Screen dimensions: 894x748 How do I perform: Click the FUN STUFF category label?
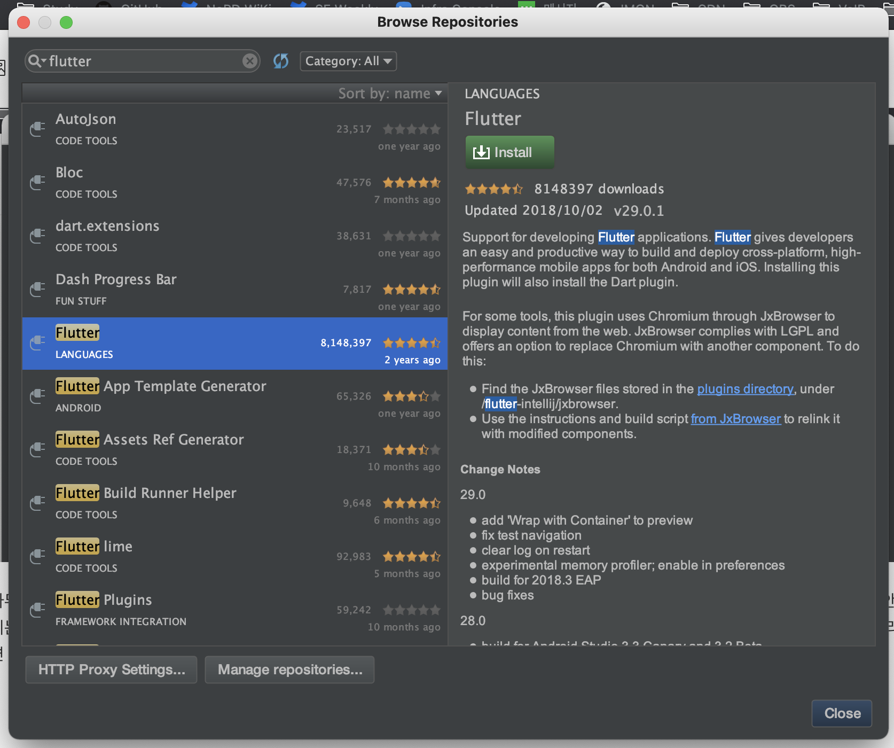tap(81, 301)
